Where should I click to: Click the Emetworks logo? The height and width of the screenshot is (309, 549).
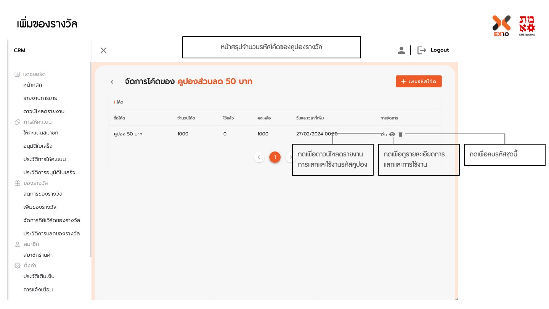pyautogui.click(x=527, y=26)
